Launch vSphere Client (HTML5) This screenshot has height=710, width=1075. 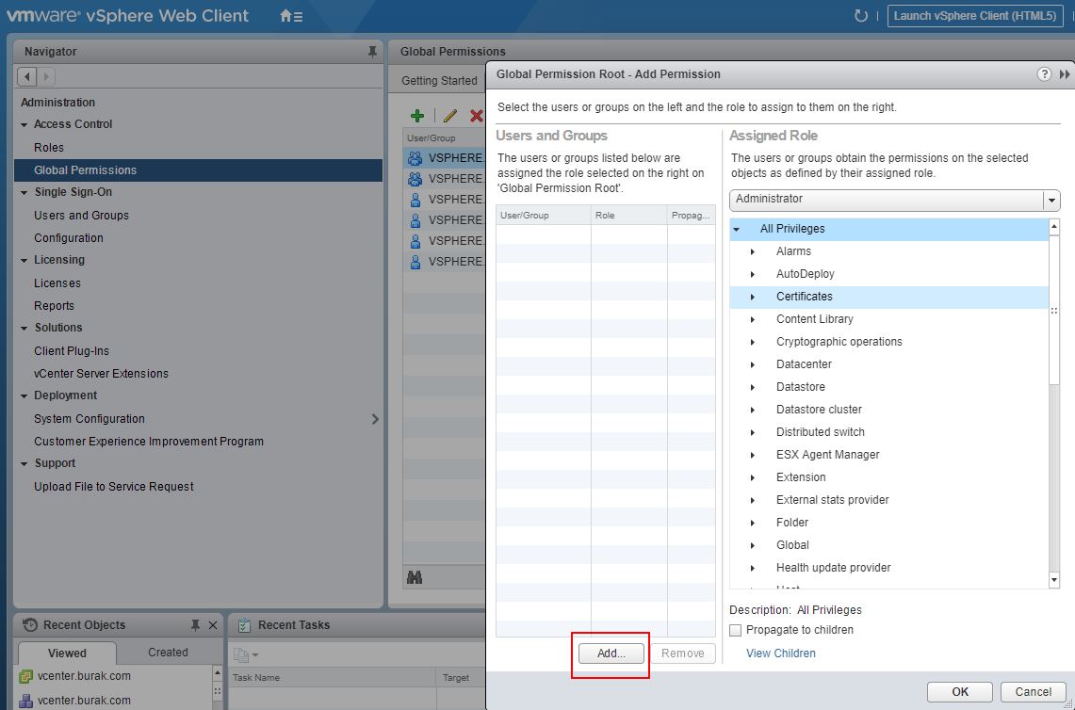pos(975,16)
